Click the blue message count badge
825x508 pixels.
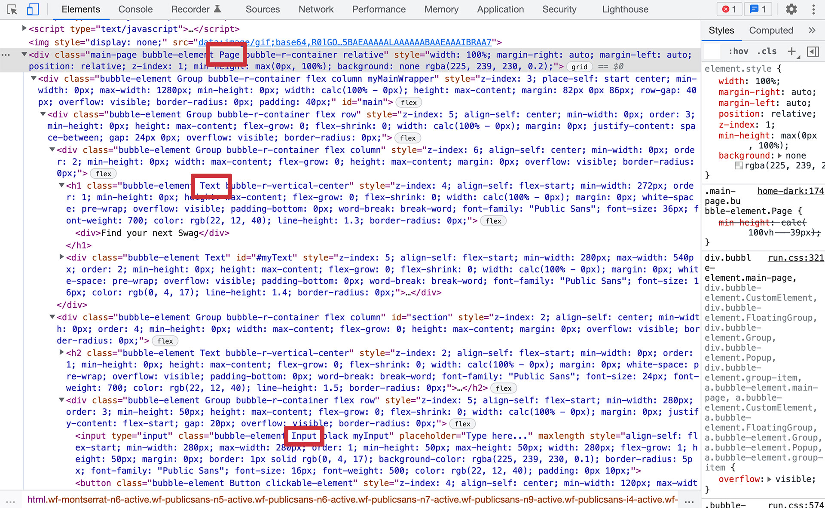click(x=758, y=9)
